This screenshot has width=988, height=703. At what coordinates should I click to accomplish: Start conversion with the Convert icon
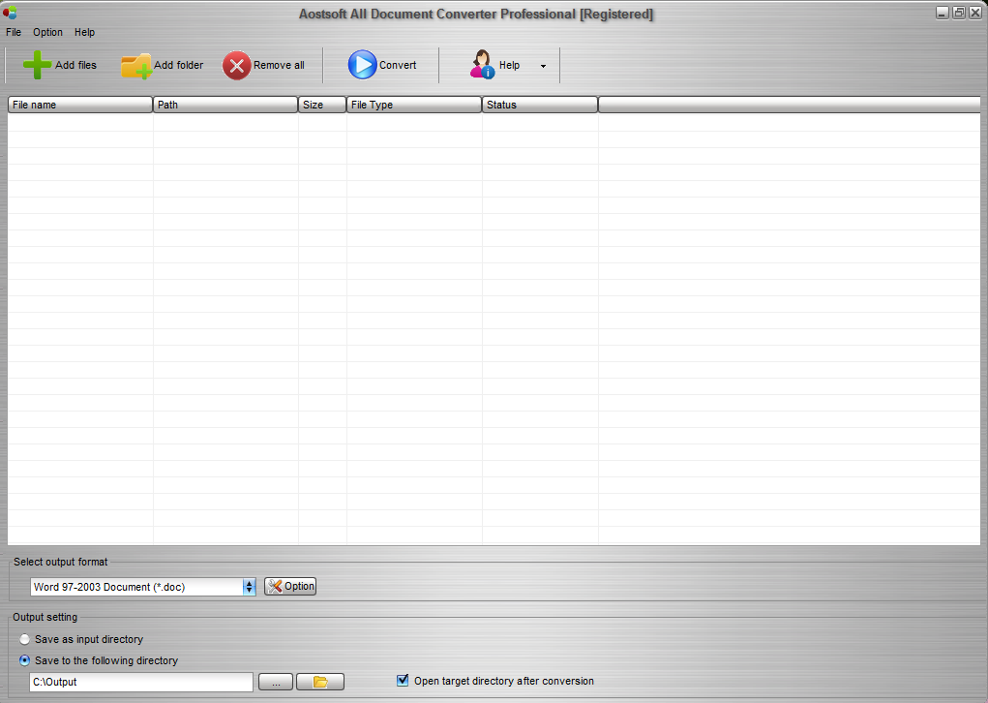(362, 65)
